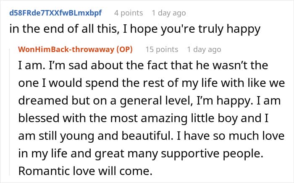Click the "15 points" score label
Viewport: 294px width, 183px height.
(x=162, y=50)
